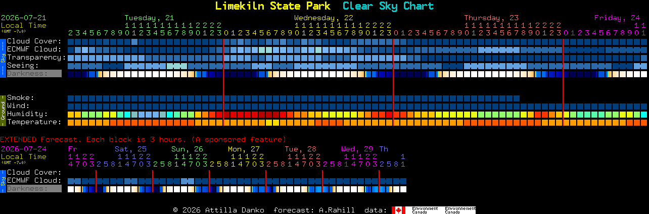This screenshot has height=214, width=649.
Task: Click the grey Darkness label in extended forecast
Action: pos(34,189)
